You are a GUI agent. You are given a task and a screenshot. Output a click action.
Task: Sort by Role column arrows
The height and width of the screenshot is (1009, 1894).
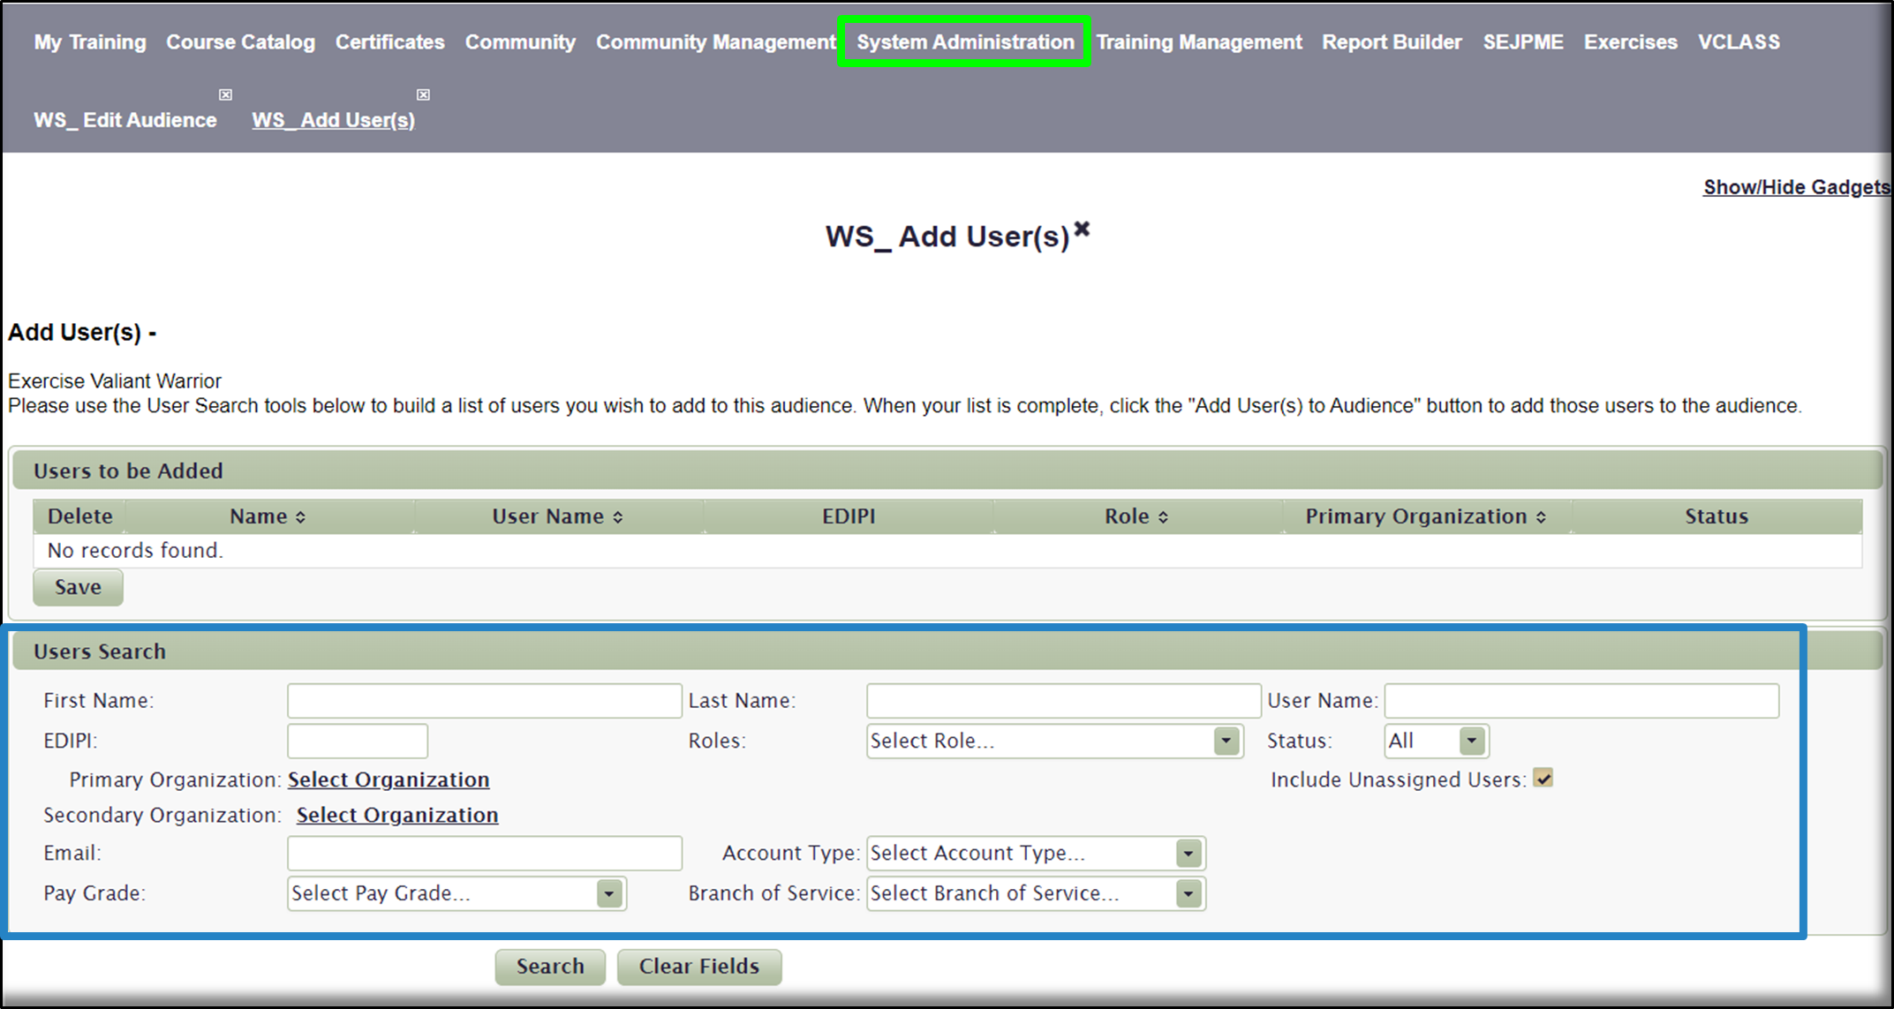[1163, 517]
